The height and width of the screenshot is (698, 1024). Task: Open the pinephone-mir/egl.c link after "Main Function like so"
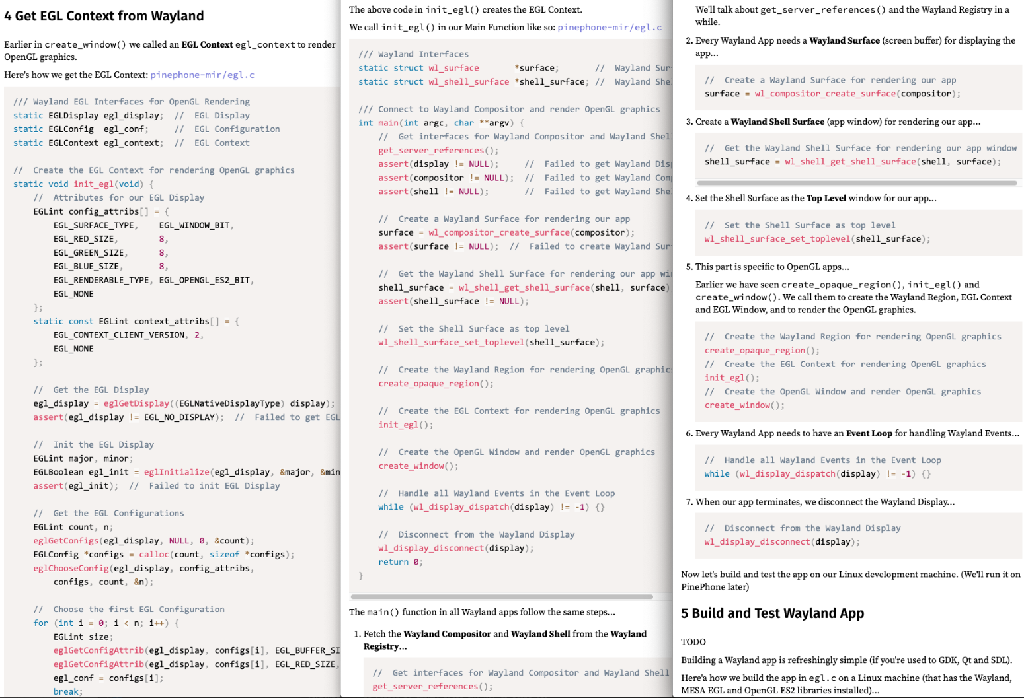tap(609, 27)
